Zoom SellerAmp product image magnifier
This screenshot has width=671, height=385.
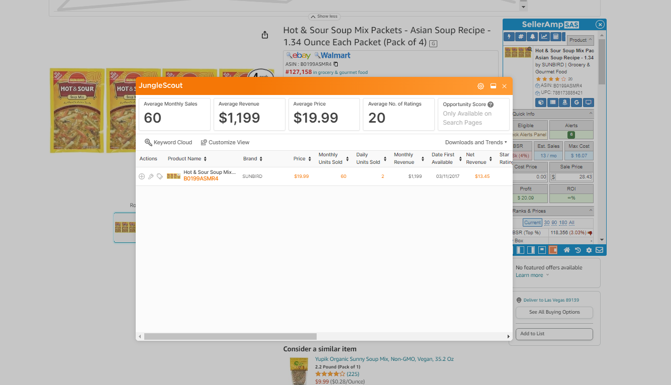tap(529, 50)
